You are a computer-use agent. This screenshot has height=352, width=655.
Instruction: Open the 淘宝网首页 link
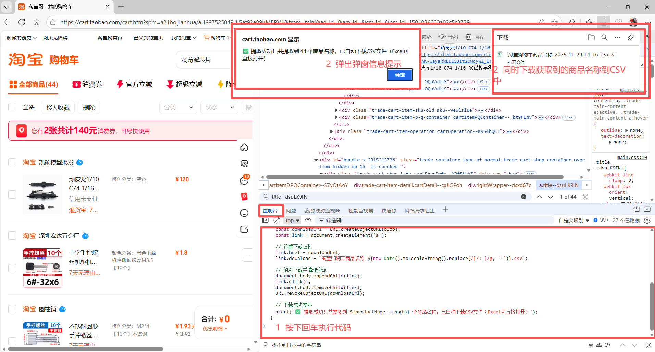tap(110, 38)
